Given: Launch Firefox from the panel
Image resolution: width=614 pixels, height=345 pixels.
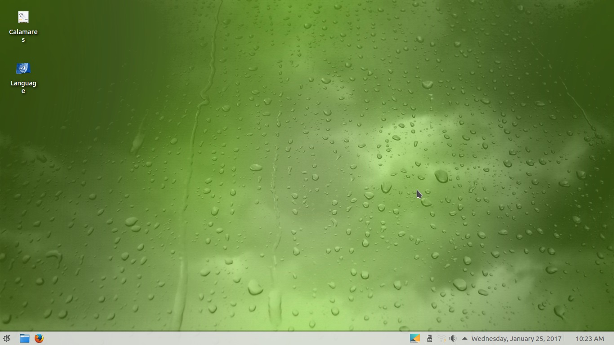Looking at the screenshot, I should 39,338.
